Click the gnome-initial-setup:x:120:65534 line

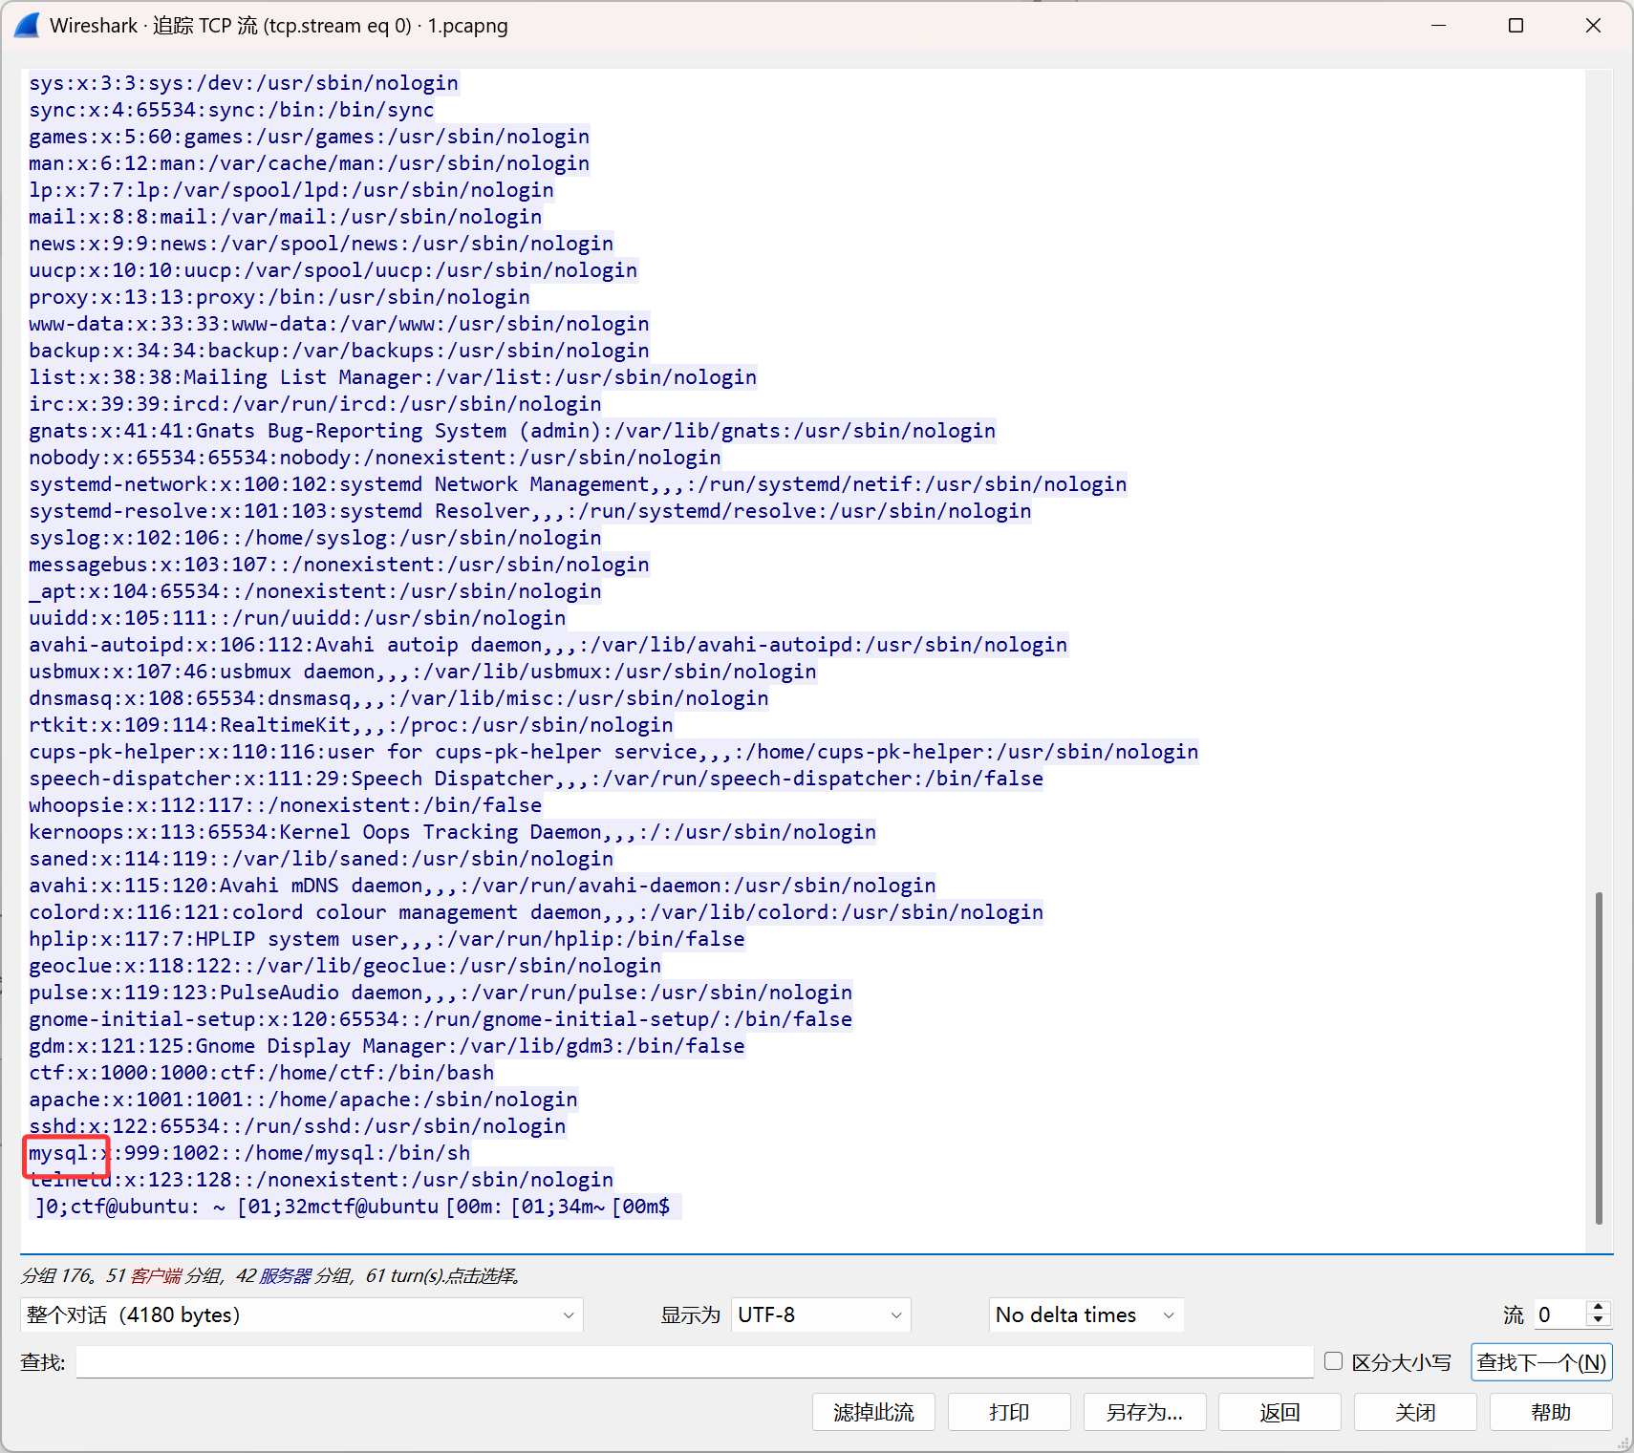coord(441,1019)
